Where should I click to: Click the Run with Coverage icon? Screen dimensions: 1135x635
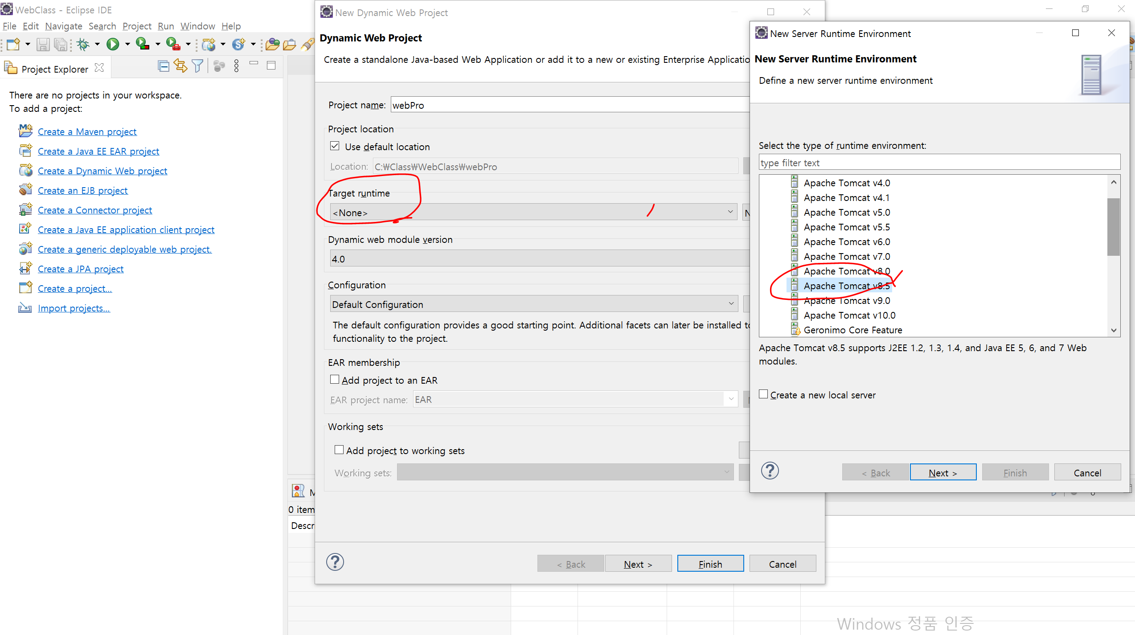tap(143, 44)
